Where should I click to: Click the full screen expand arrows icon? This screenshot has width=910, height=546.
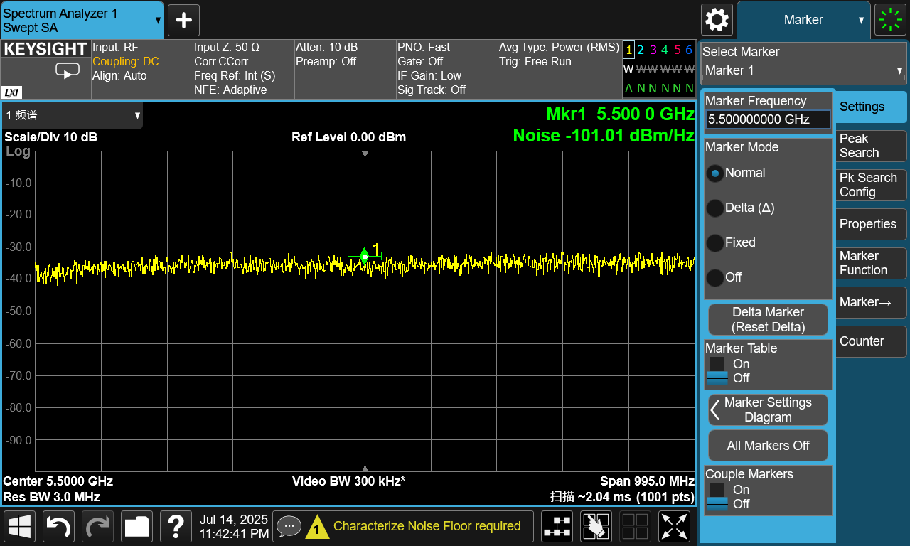[x=674, y=527]
